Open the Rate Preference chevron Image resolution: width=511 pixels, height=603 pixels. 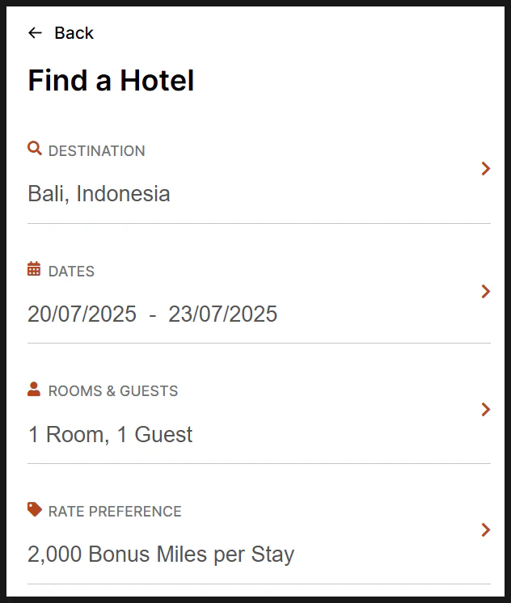(486, 530)
